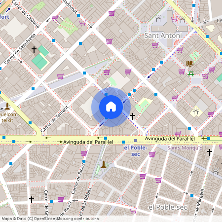Select the green picnic table icon
Screen dimensions: 222x222
tap(191, 74)
